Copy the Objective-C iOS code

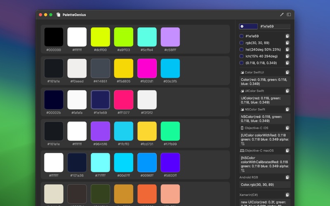click(x=288, y=128)
